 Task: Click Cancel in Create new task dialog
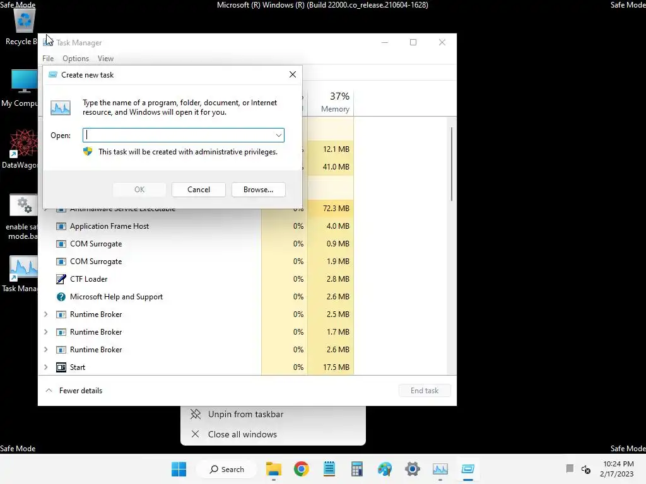point(199,190)
